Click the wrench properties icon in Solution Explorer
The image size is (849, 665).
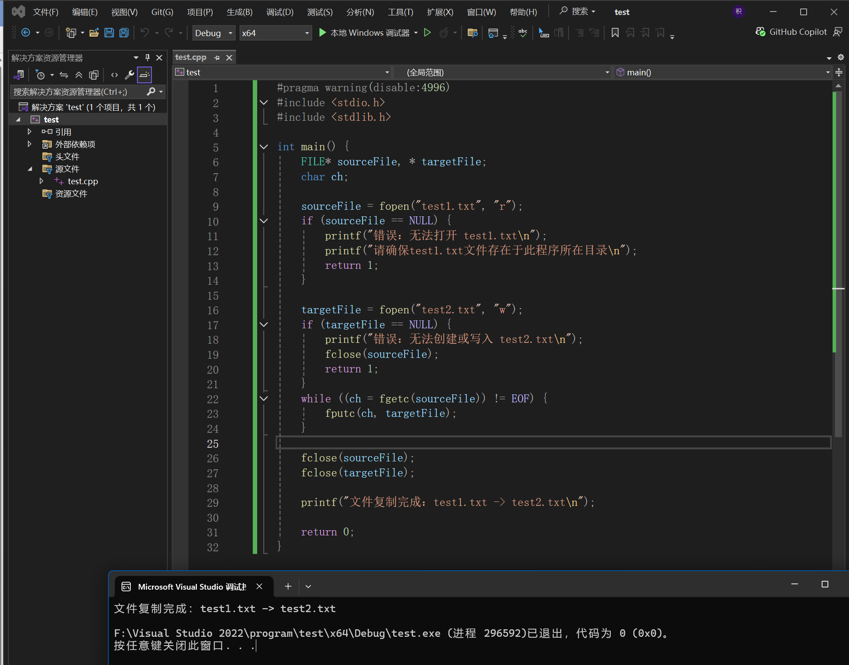tap(129, 75)
